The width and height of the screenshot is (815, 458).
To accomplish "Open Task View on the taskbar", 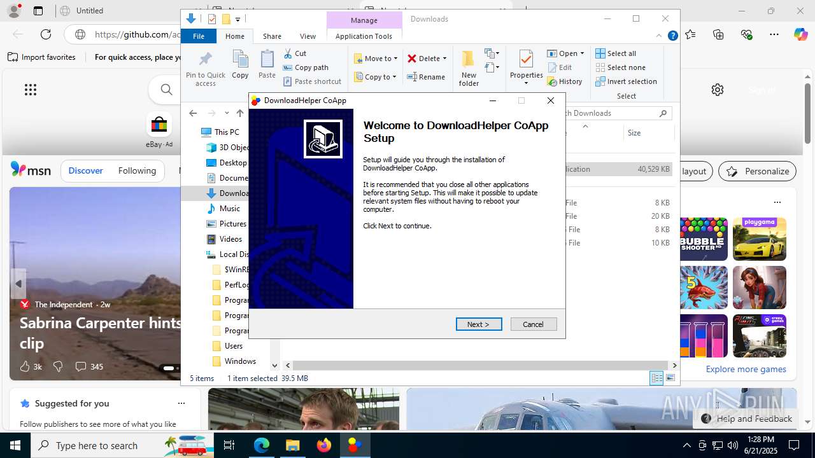I will 230,445.
